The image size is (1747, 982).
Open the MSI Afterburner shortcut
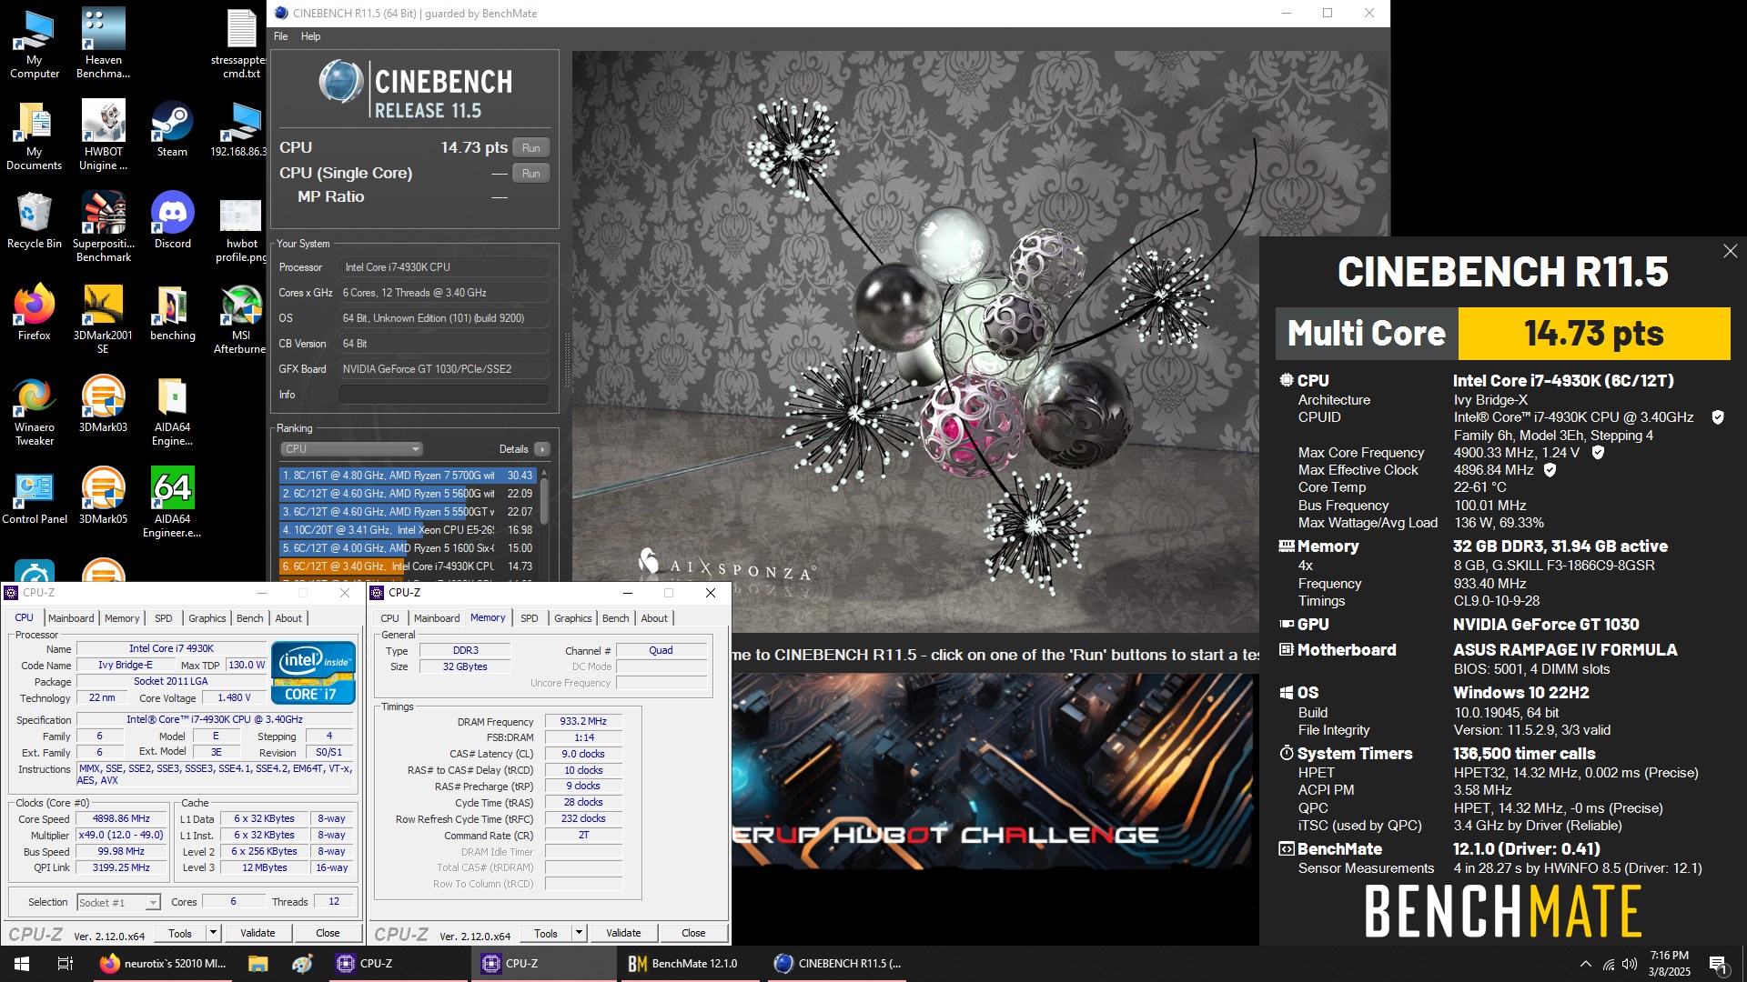[240, 318]
